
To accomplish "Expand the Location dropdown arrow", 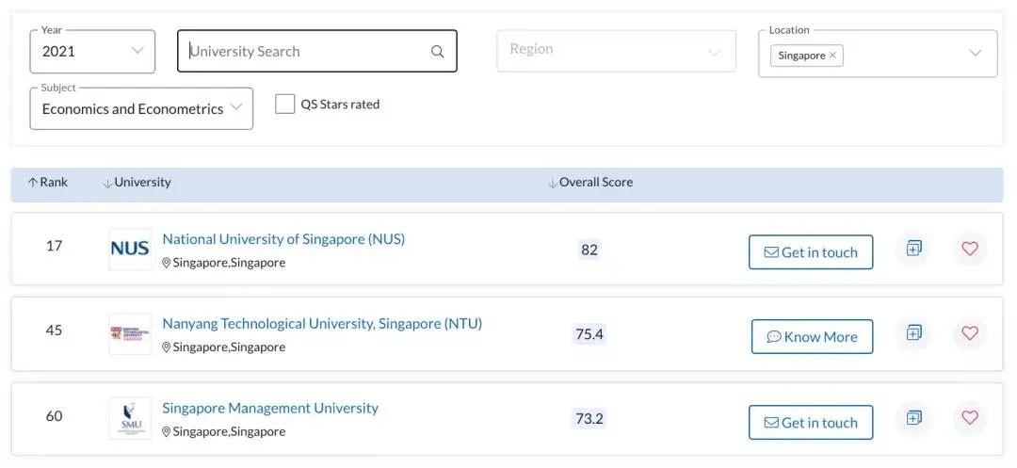I will point(975,53).
